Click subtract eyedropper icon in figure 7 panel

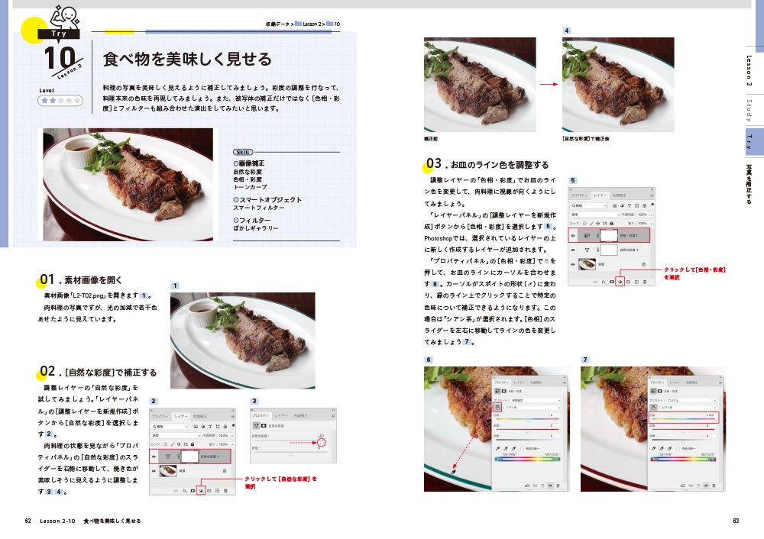669,448
